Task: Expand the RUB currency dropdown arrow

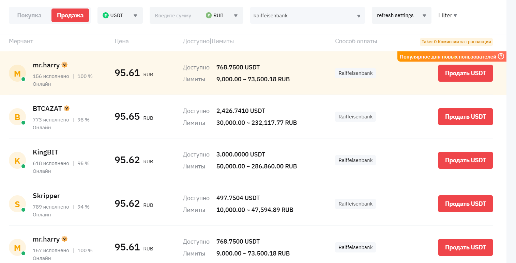Action: point(236,15)
